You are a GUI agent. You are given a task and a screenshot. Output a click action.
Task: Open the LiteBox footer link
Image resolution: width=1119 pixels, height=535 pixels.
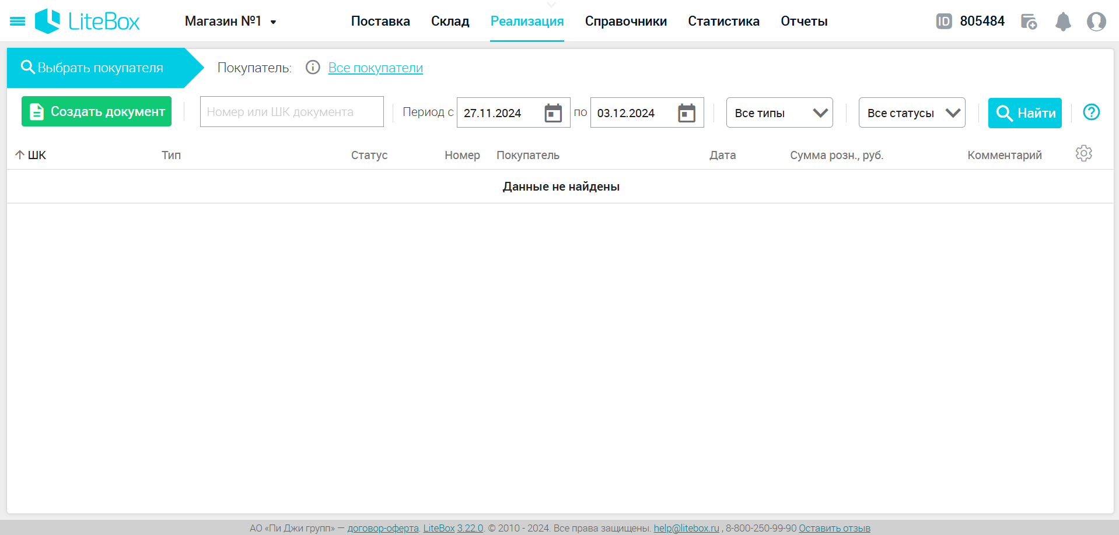(x=439, y=528)
